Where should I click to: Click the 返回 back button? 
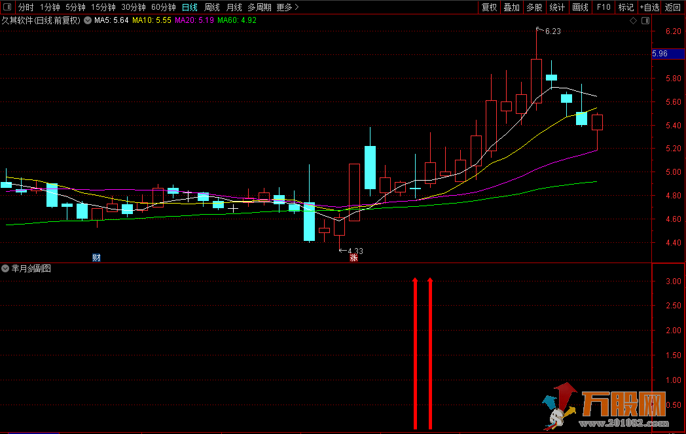tap(672, 7)
